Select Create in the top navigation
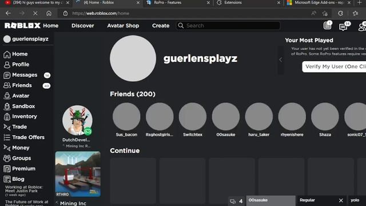366x206 pixels. [161, 26]
